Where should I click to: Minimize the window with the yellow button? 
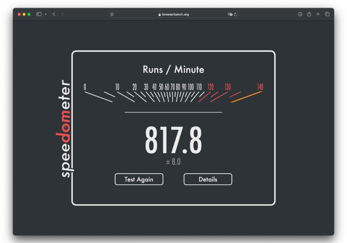[x=24, y=14]
